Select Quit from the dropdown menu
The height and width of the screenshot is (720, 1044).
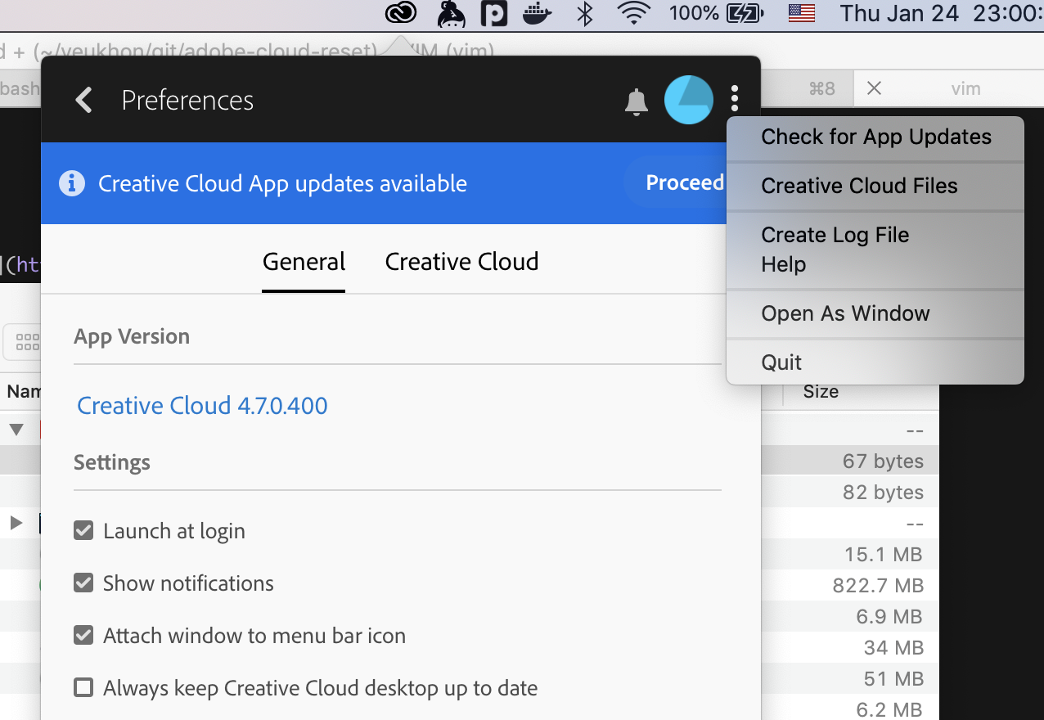pyautogui.click(x=875, y=362)
